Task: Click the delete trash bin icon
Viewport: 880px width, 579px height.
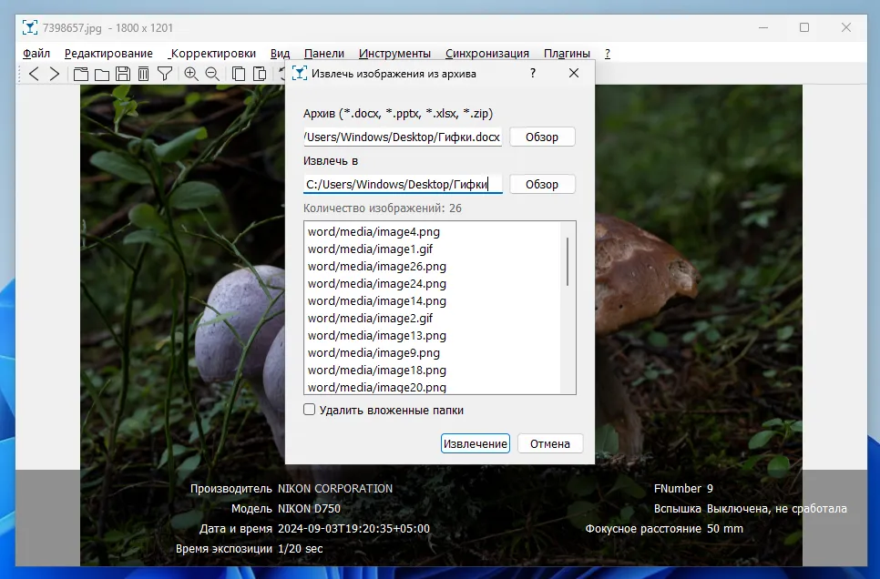Action: click(x=144, y=74)
